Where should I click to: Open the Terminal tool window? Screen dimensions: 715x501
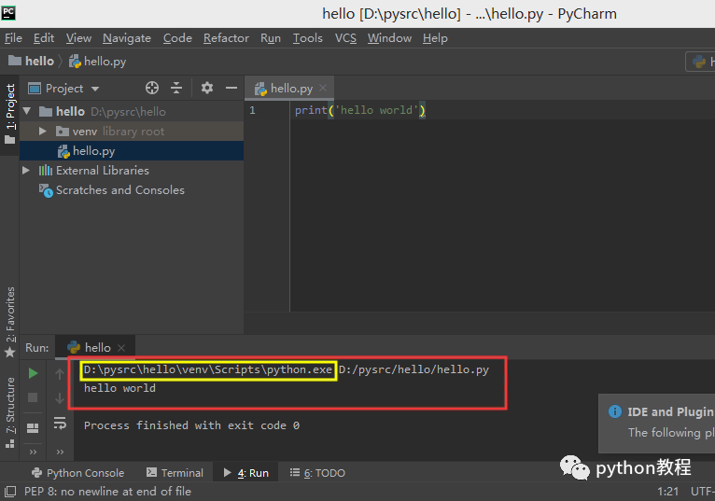175,473
